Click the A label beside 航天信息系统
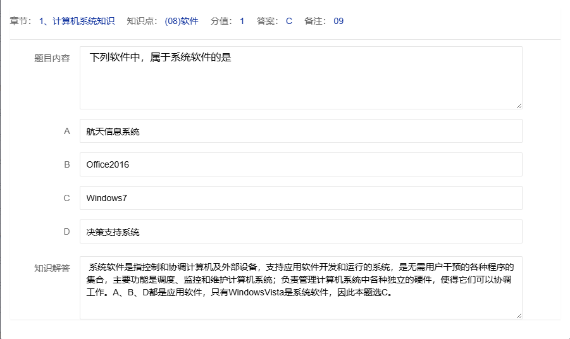The image size is (570, 339). [67, 131]
